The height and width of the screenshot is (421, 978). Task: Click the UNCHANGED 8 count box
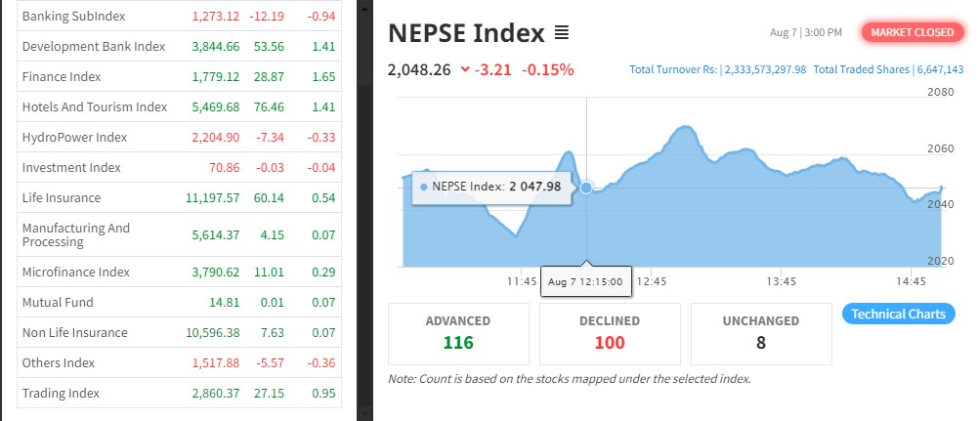click(x=761, y=332)
